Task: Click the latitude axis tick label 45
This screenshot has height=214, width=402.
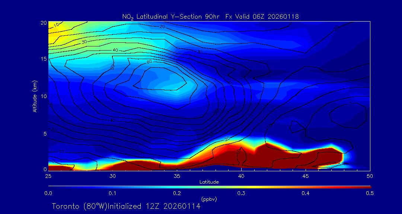Action: pyautogui.click(x=306, y=176)
